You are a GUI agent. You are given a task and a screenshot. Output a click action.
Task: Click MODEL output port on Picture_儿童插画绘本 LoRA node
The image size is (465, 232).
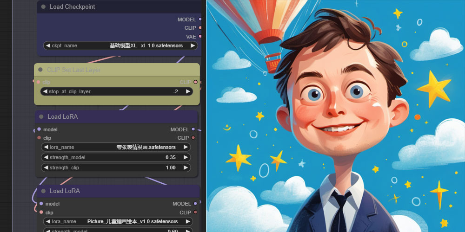tap(195, 204)
